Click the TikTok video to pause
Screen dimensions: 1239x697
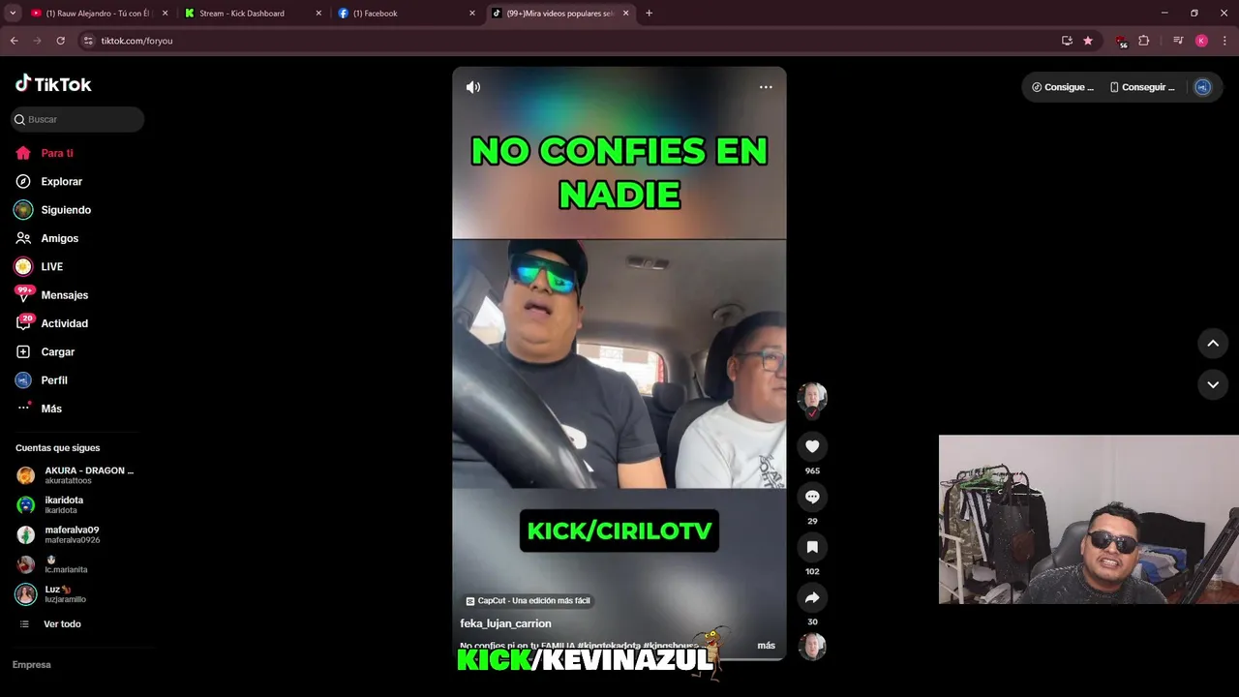(619, 363)
